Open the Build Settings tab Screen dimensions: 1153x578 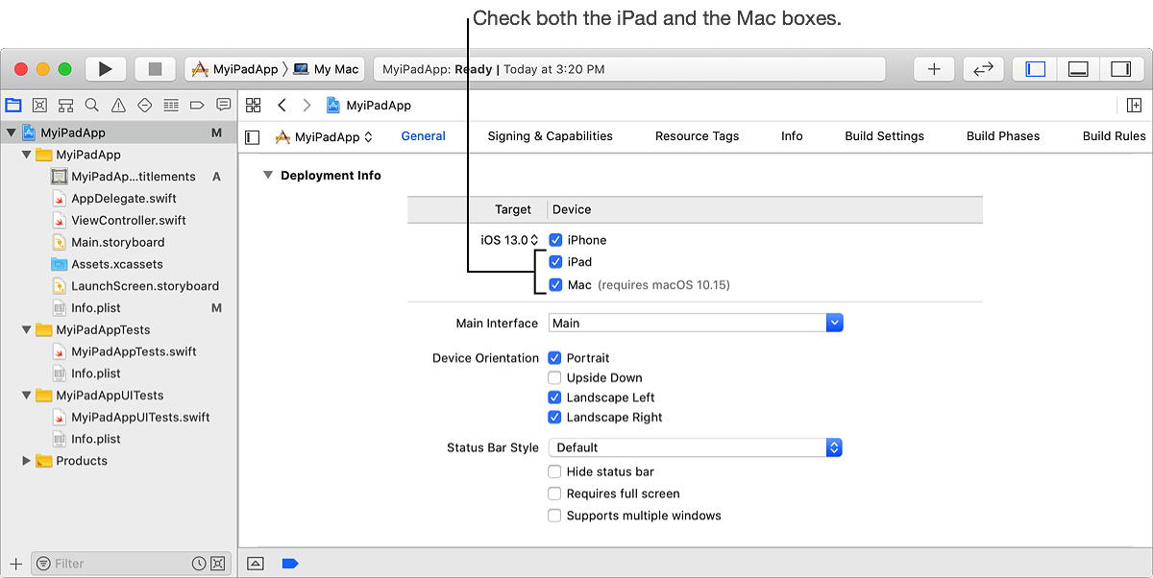click(884, 136)
